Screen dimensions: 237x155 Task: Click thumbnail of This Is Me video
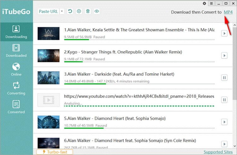pos(49,33)
